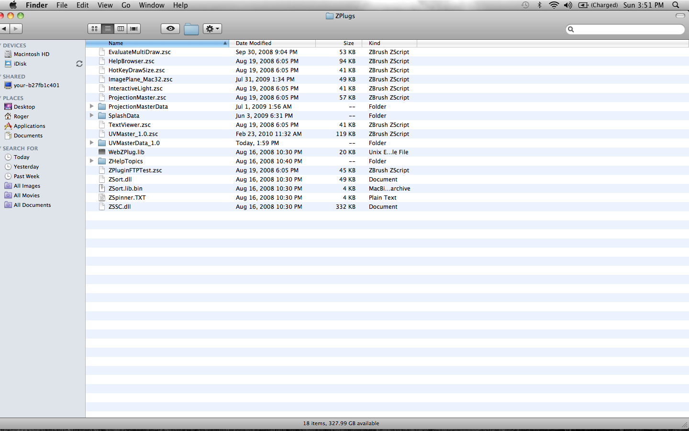This screenshot has height=431, width=689.
Task: Click the Spotlight magnifier icon
Action: coord(676,5)
